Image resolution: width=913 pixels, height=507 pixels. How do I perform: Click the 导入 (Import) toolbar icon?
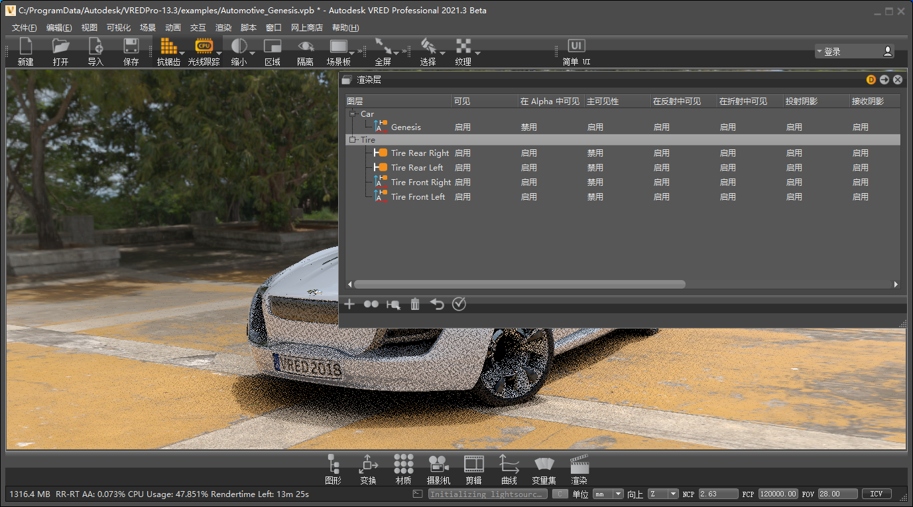tap(95, 51)
